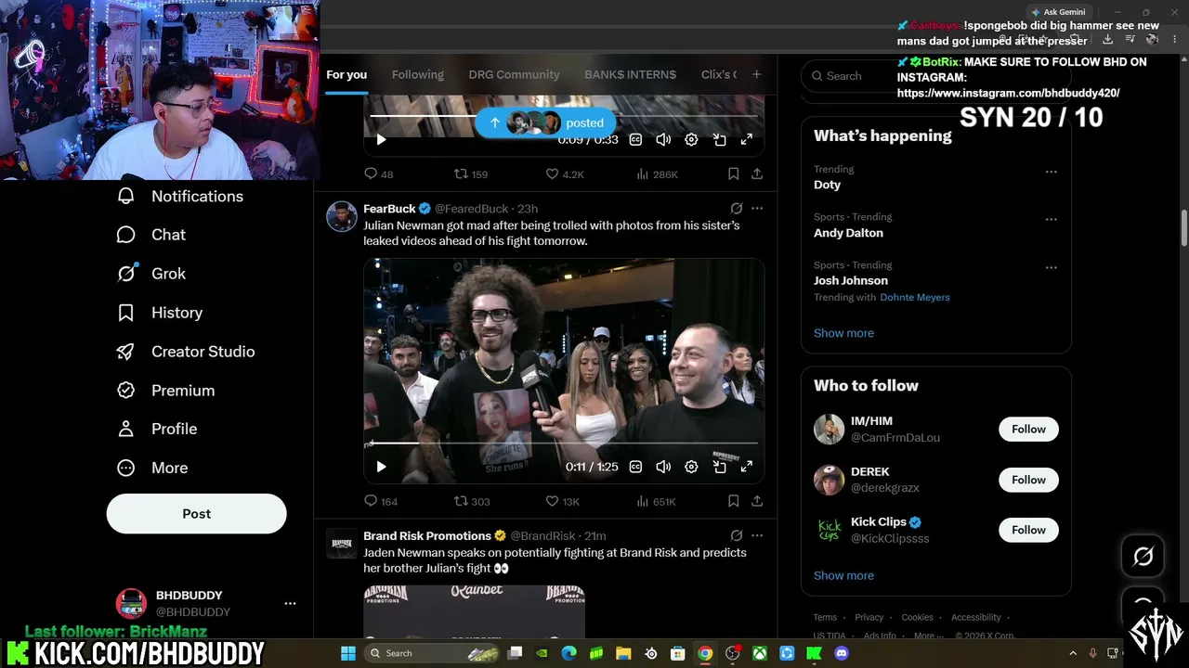Open the BANK$ INTERN$ tab

pos(630,74)
